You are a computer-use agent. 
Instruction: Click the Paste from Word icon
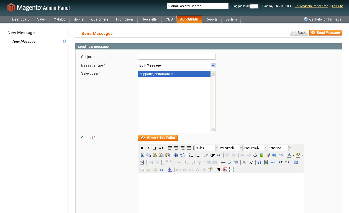pyautogui.click(x=168, y=155)
